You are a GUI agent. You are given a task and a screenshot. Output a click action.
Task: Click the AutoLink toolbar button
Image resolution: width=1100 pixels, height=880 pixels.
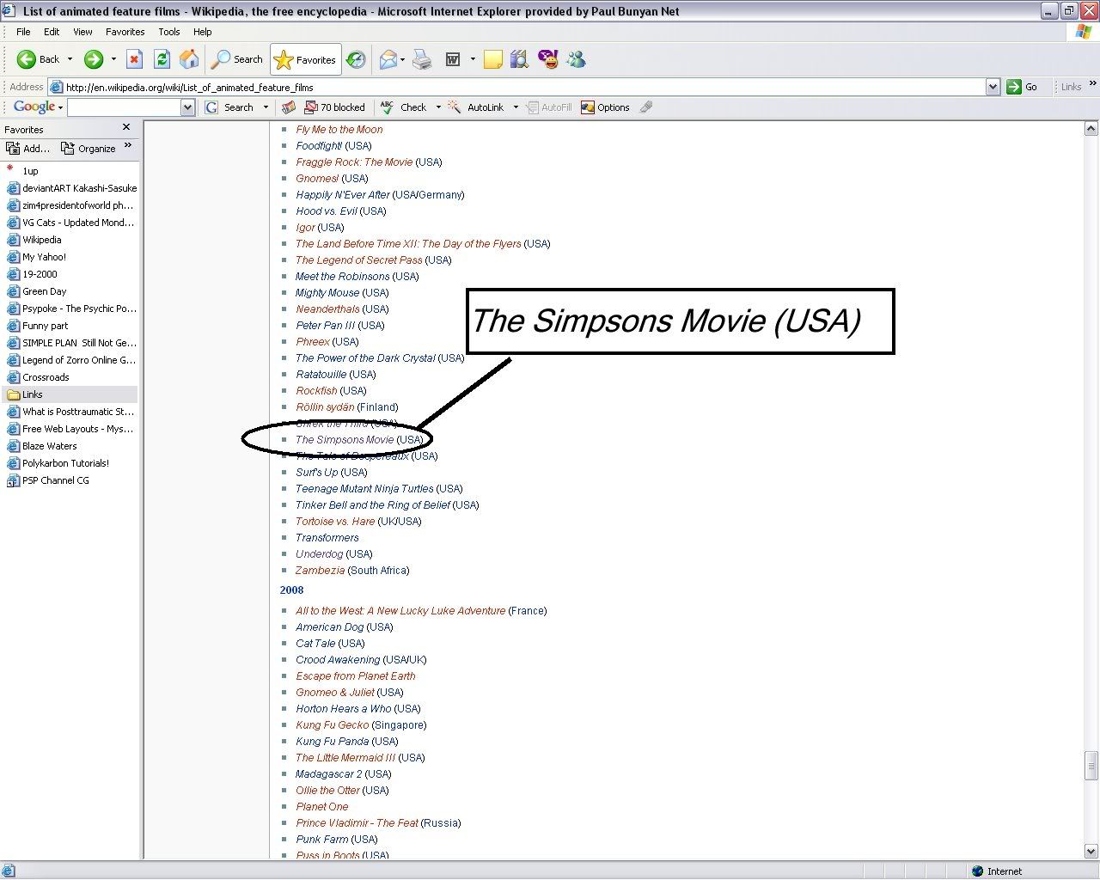478,107
